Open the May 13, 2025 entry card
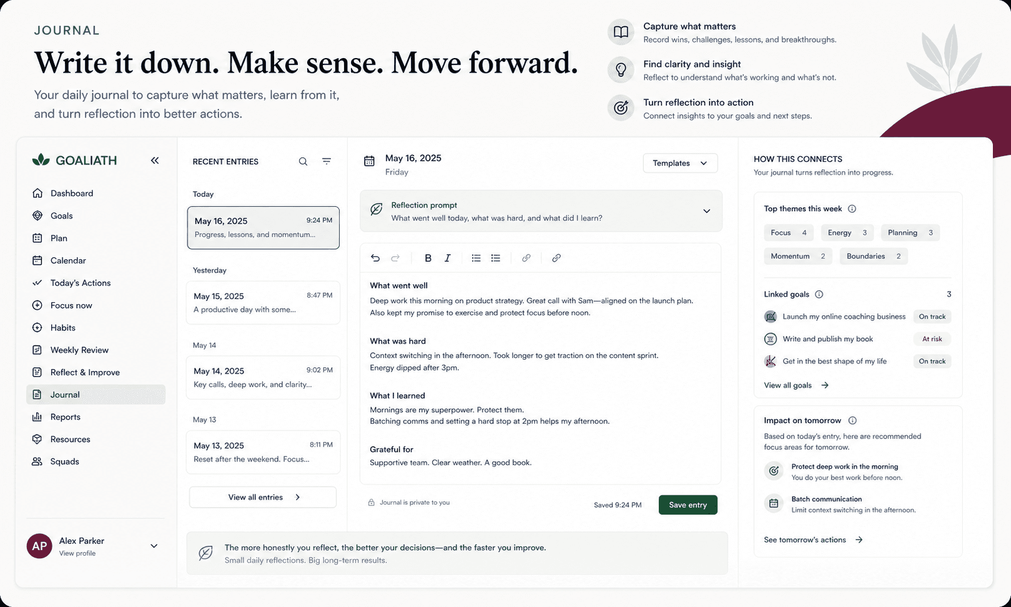The width and height of the screenshot is (1011, 607). pos(263,452)
